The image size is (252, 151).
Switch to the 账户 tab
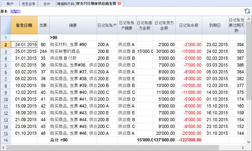point(10,4)
